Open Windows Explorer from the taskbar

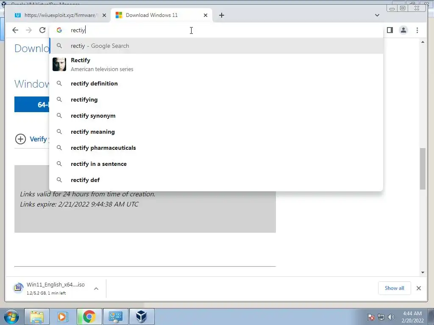37,317
